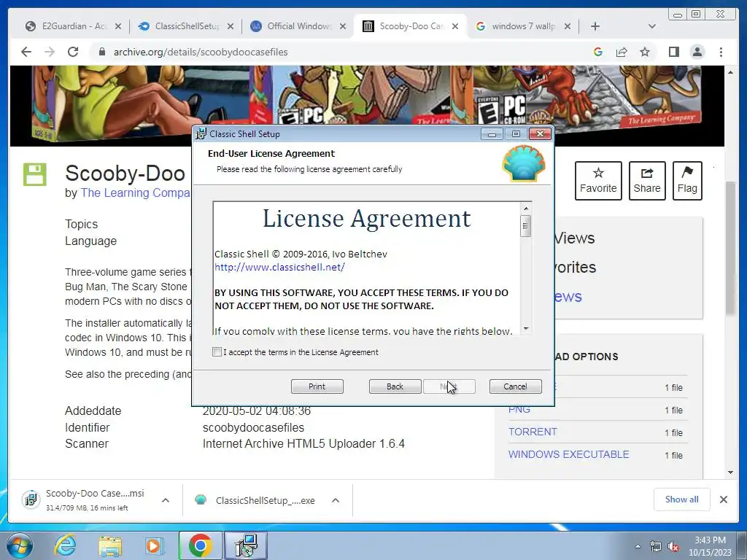Bookmark this page with the star icon
This screenshot has height=560, width=747.
(645, 52)
